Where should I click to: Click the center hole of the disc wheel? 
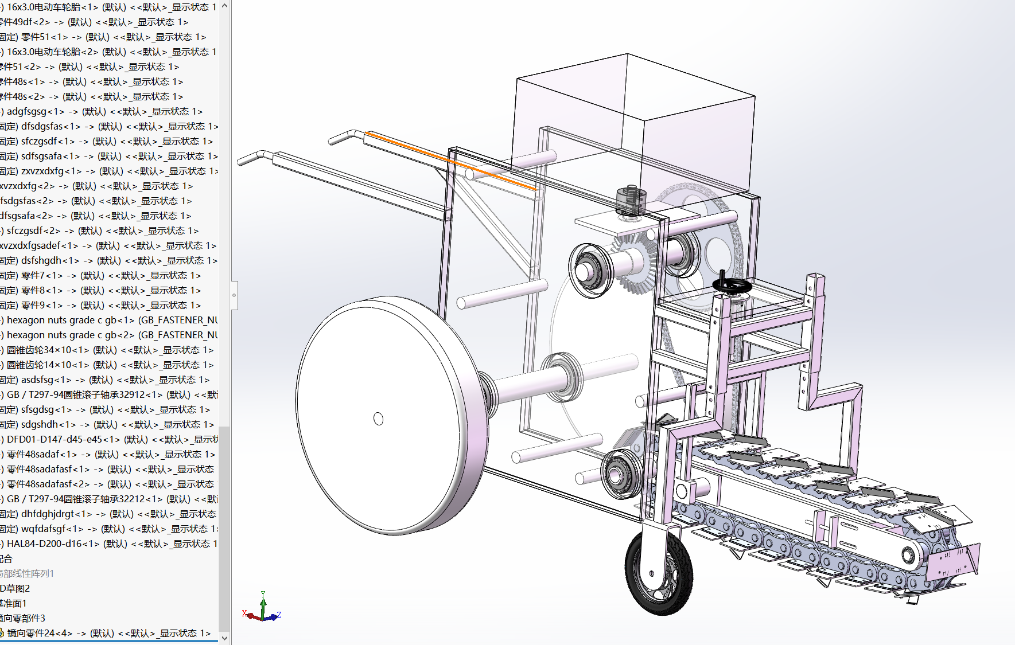coord(378,419)
